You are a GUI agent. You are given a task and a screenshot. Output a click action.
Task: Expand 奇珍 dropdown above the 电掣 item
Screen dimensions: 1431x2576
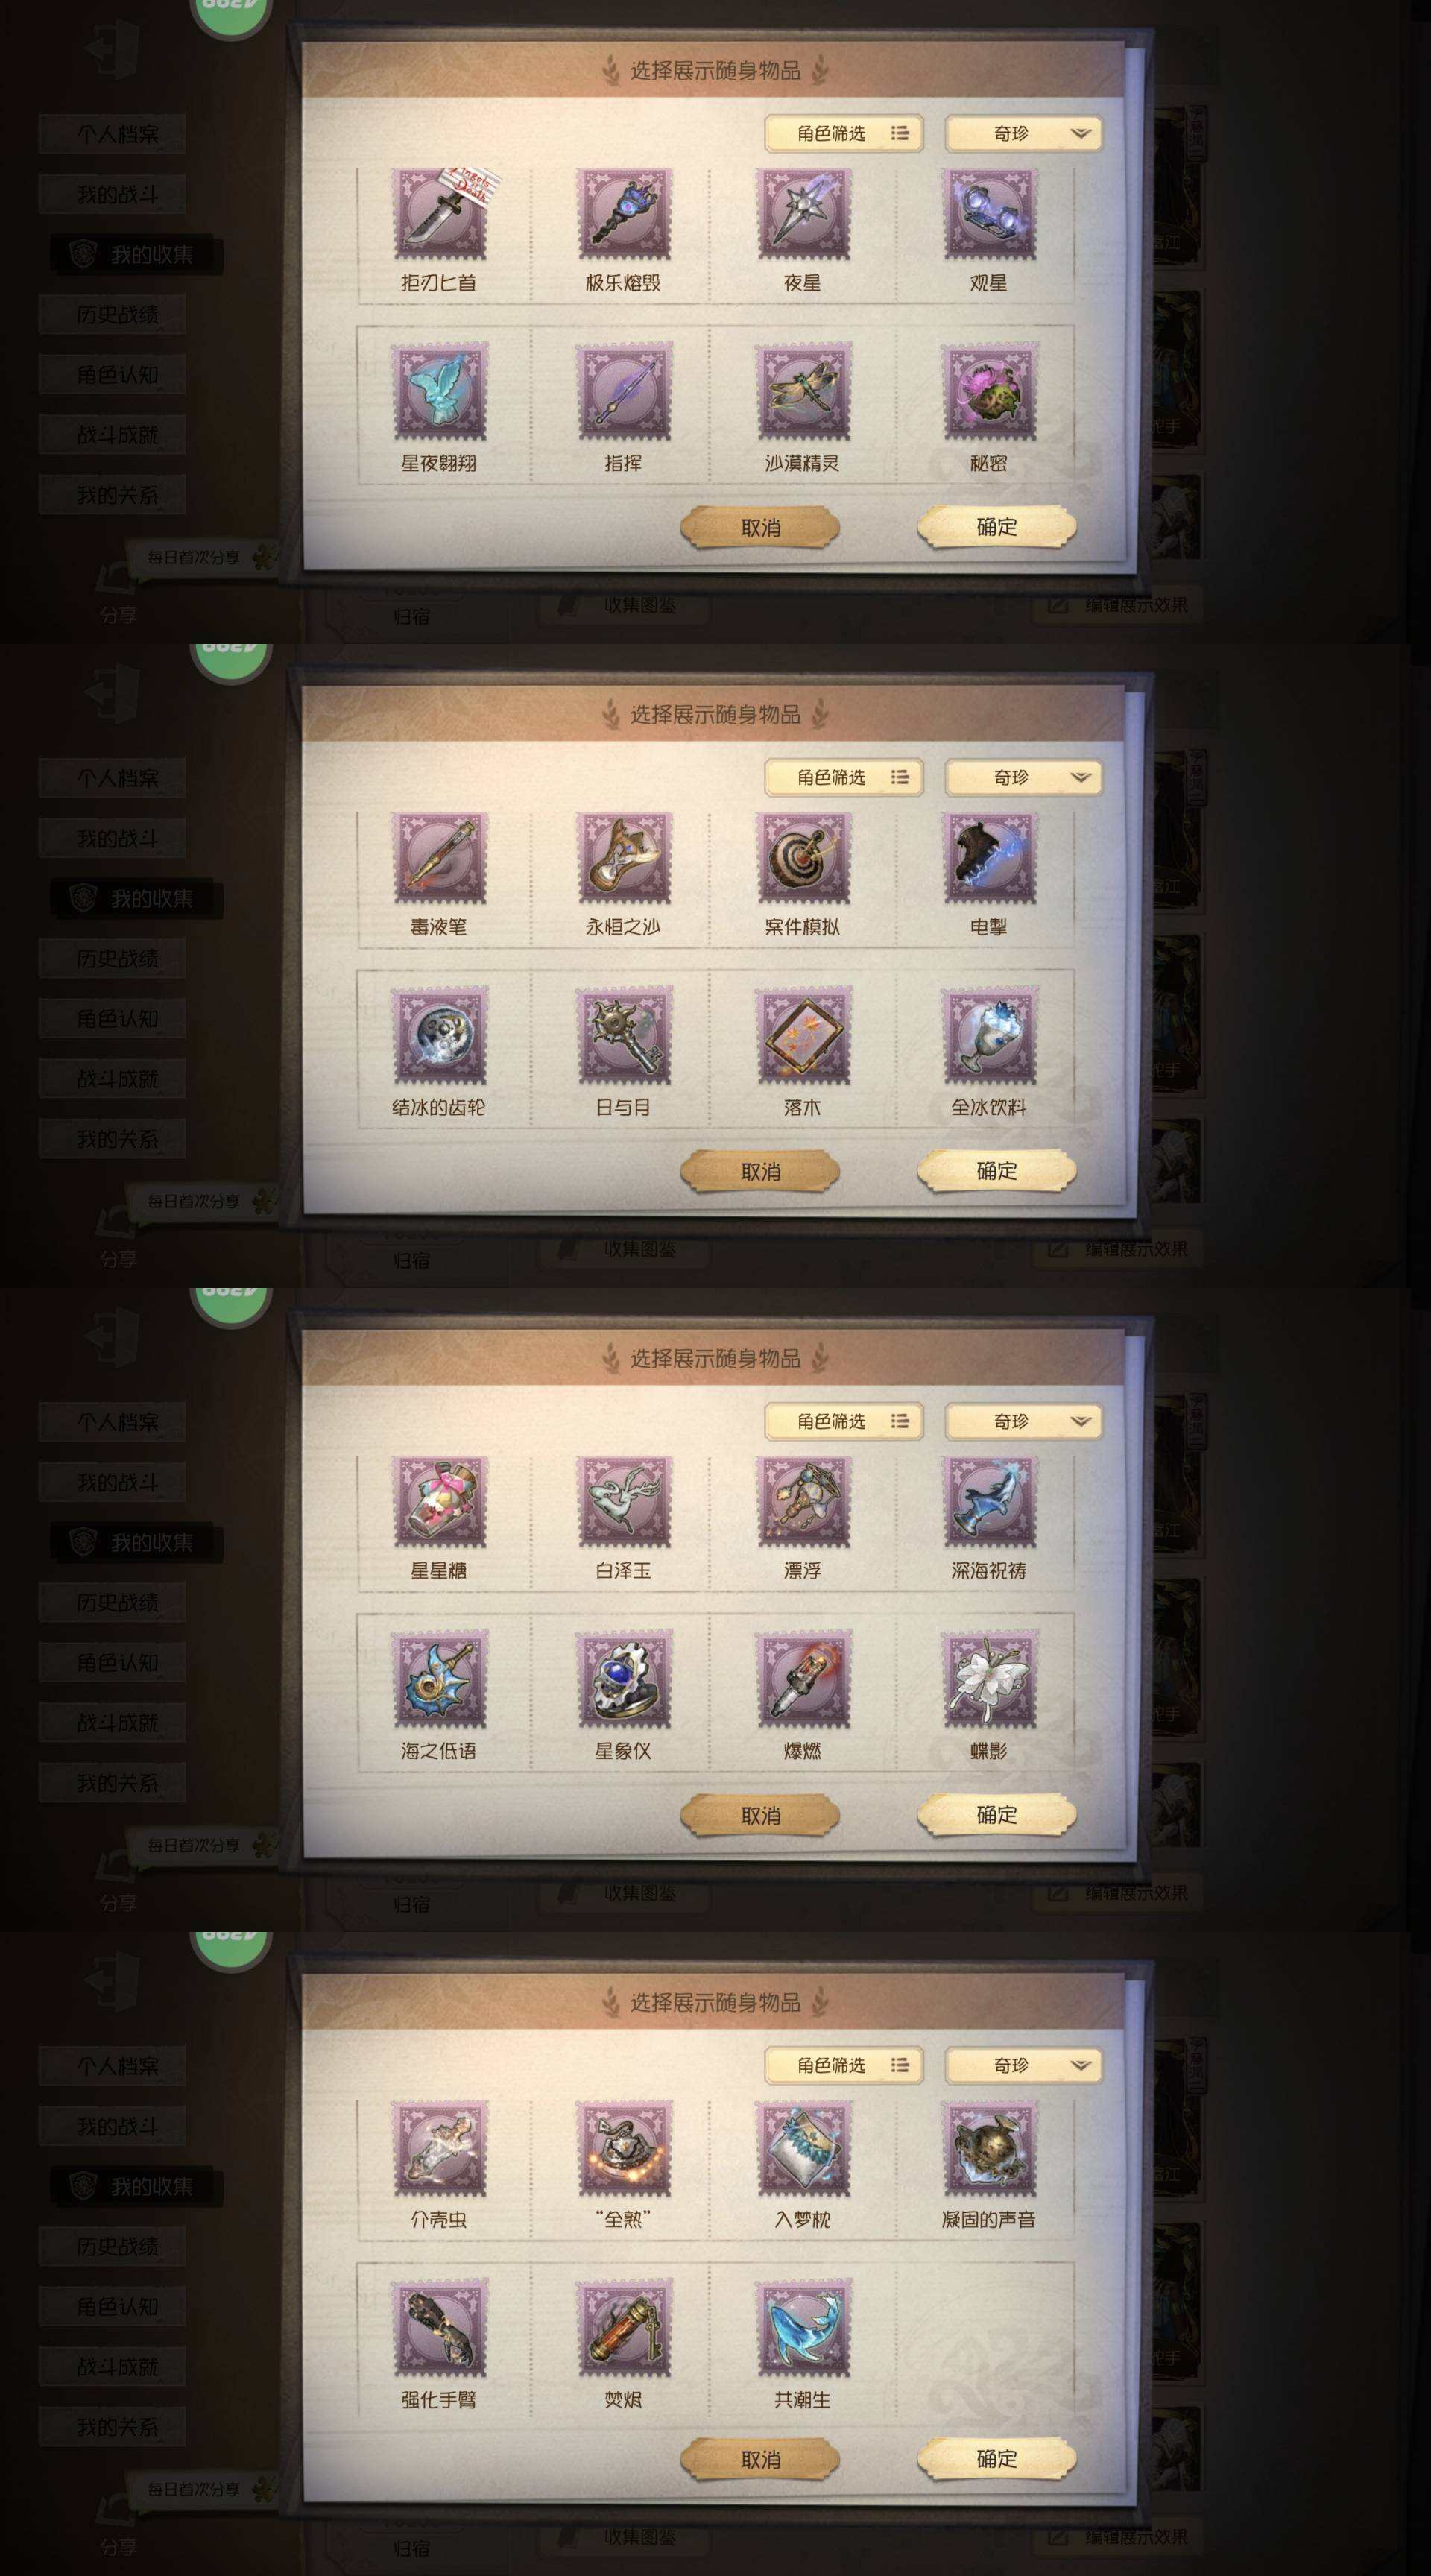coord(1024,777)
